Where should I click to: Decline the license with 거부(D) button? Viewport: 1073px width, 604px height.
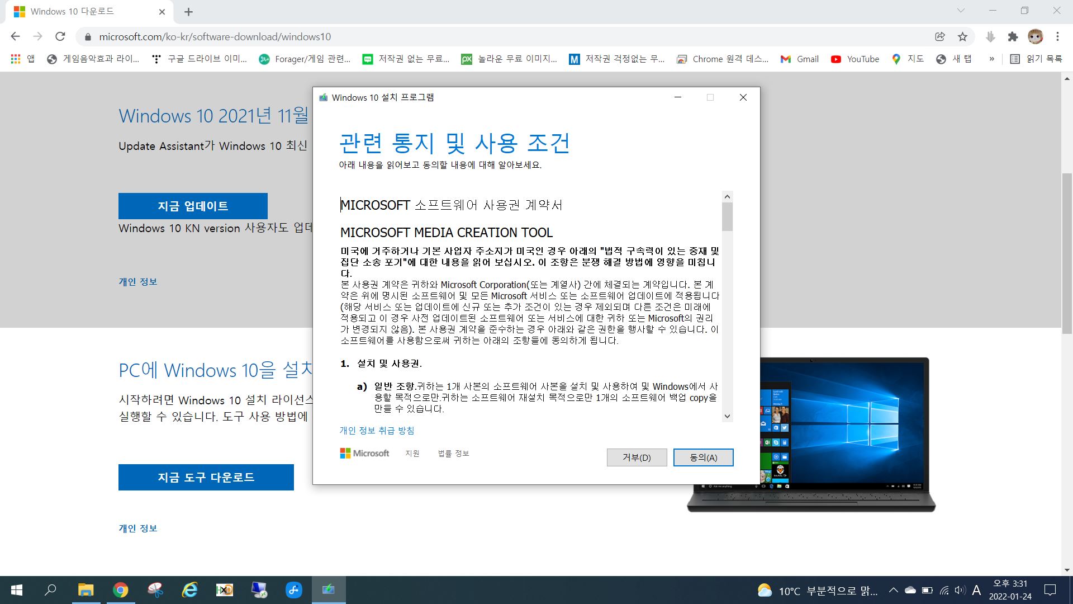click(x=637, y=457)
